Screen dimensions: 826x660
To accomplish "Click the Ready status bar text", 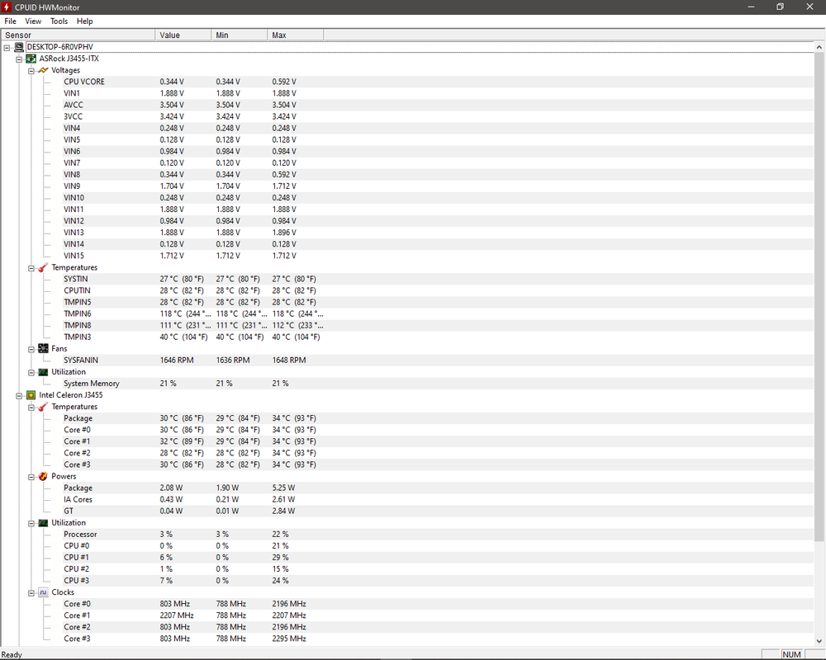I will pyautogui.click(x=12, y=655).
